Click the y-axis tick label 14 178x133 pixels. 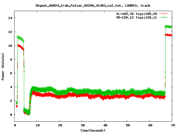point(10,18)
